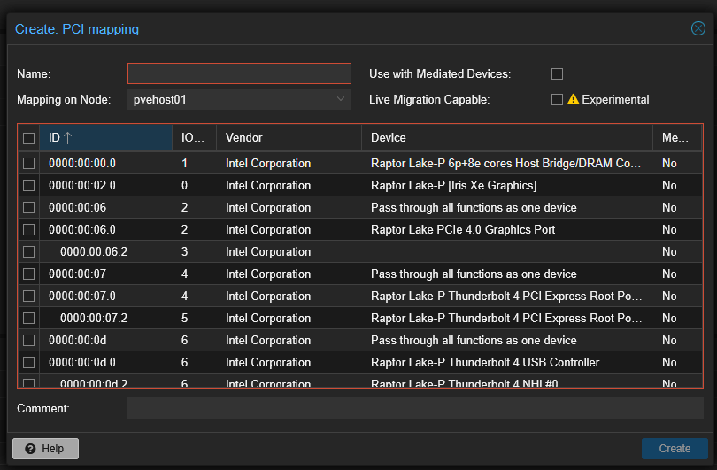The height and width of the screenshot is (470, 717).
Task: Select the Iris Xe Graphics device text
Action: pos(453,185)
